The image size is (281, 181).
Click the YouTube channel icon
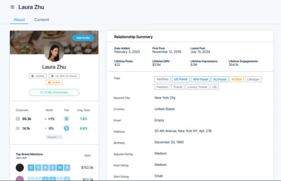[18, 128]
